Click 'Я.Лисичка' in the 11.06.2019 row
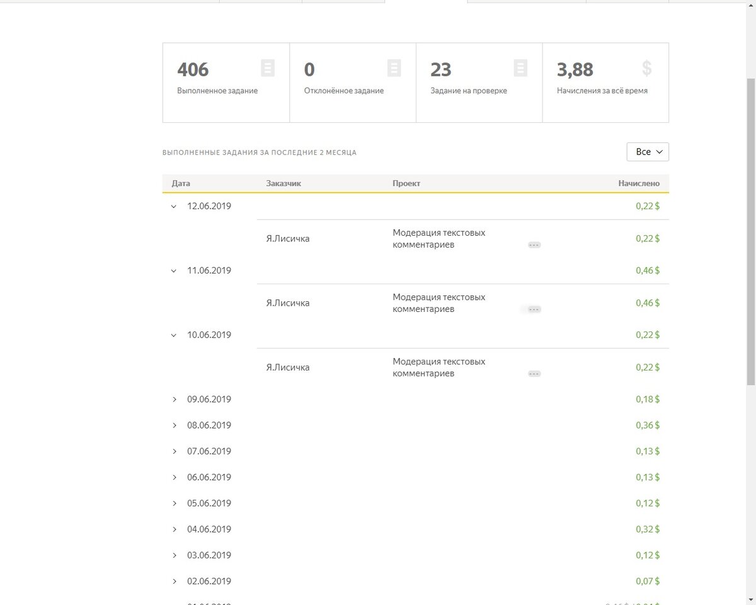 [288, 303]
